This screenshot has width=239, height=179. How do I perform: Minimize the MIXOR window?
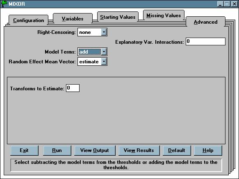click(x=220, y=4)
